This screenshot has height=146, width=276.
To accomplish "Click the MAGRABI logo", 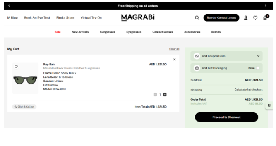I will (x=138, y=18).
